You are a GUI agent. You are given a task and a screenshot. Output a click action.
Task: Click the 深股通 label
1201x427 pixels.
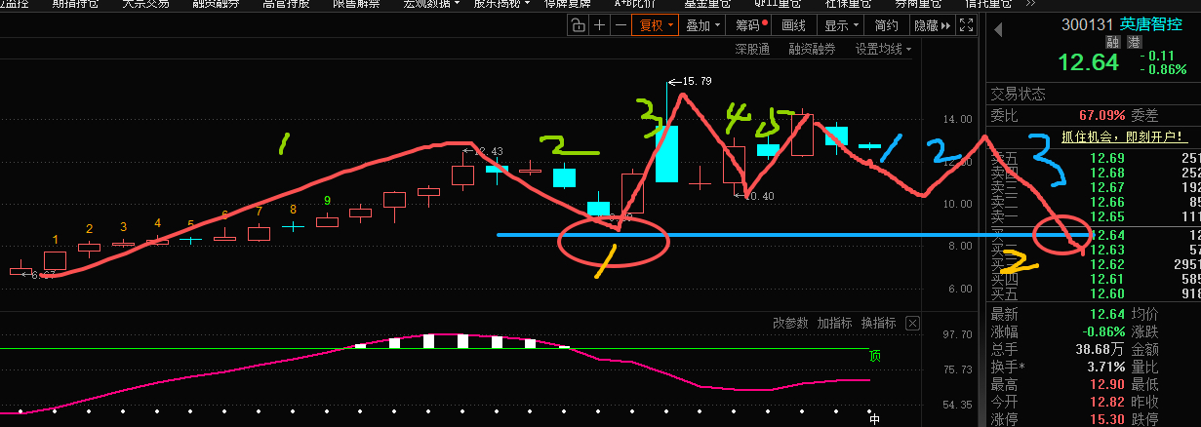coord(752,49)
